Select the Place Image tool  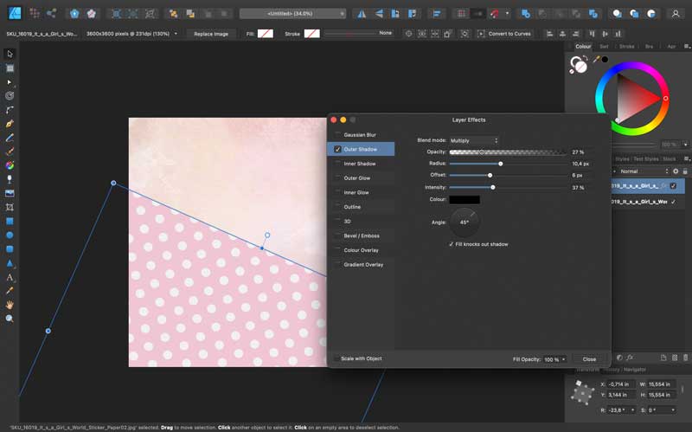[x=10, y=193]
